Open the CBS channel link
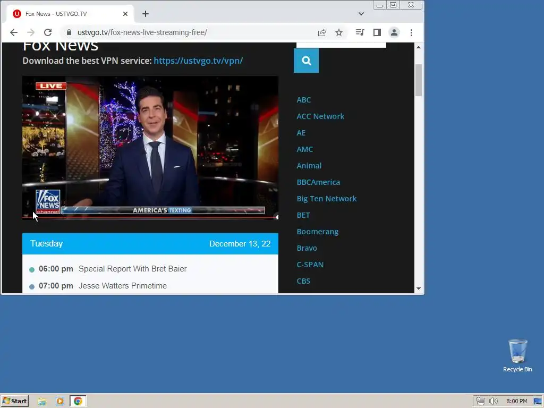544x408 pixels. click(x=303, y=281)
